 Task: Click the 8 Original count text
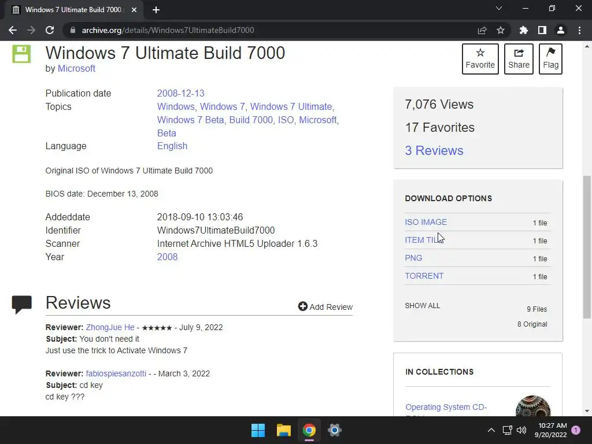(532, 324)
